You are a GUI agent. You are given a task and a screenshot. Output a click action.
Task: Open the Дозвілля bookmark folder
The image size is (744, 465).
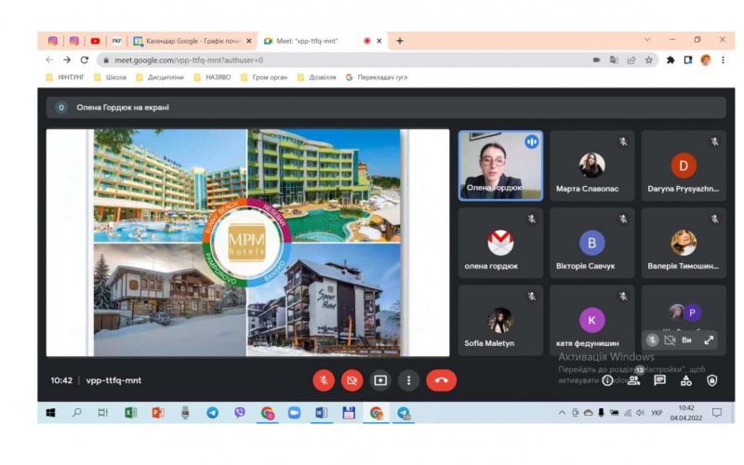316,77
